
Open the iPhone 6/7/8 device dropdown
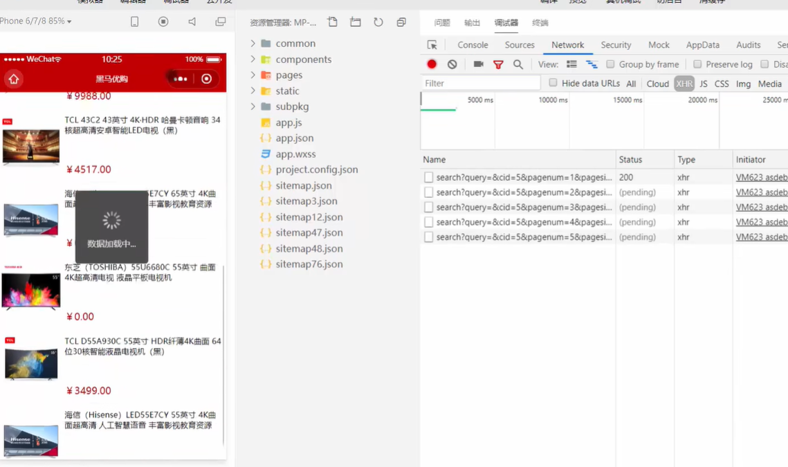click(36, 21)
